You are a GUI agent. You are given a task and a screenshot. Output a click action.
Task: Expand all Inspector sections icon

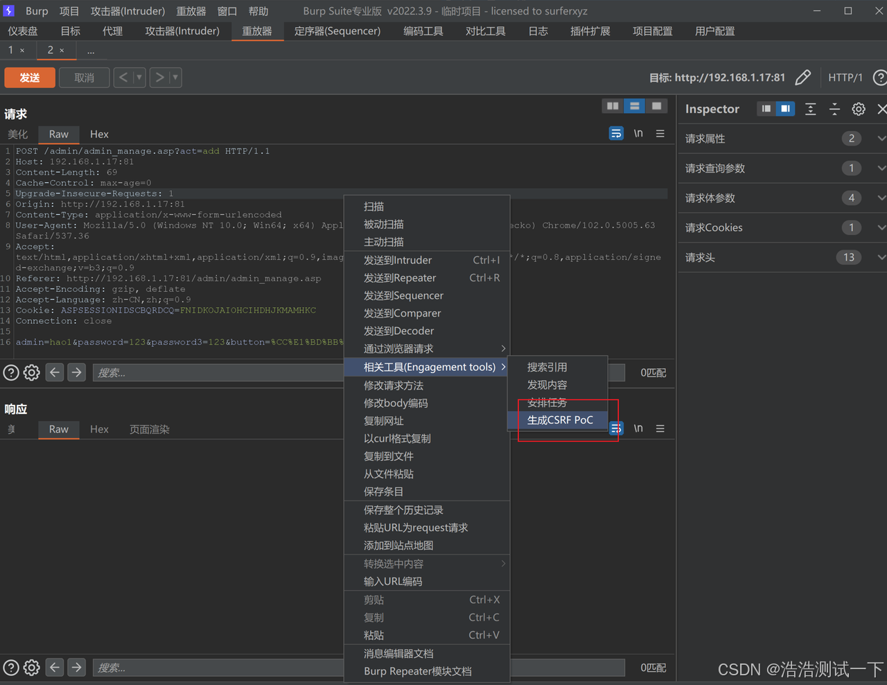811,109
